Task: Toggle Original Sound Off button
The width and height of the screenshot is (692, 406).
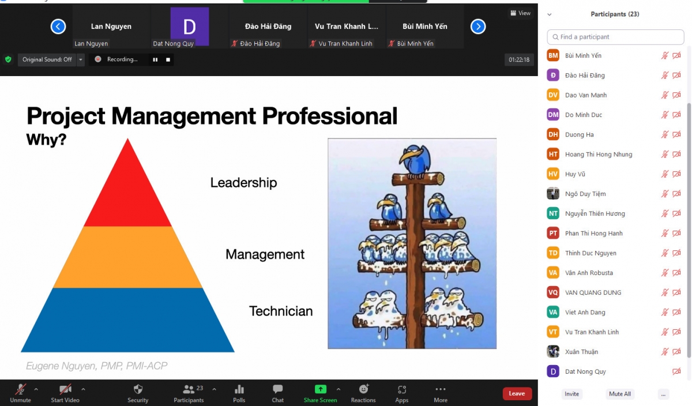Action: (47, 59)
